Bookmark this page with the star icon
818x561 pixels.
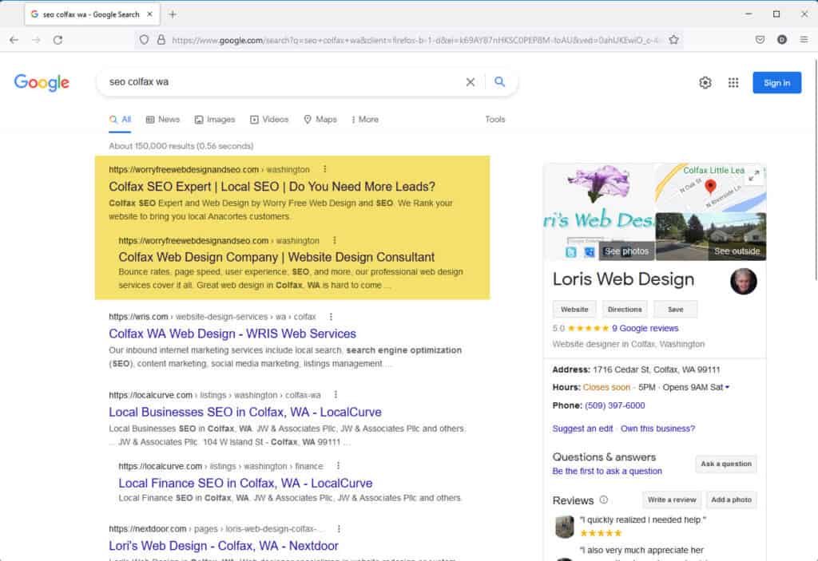tap(673, 40)
